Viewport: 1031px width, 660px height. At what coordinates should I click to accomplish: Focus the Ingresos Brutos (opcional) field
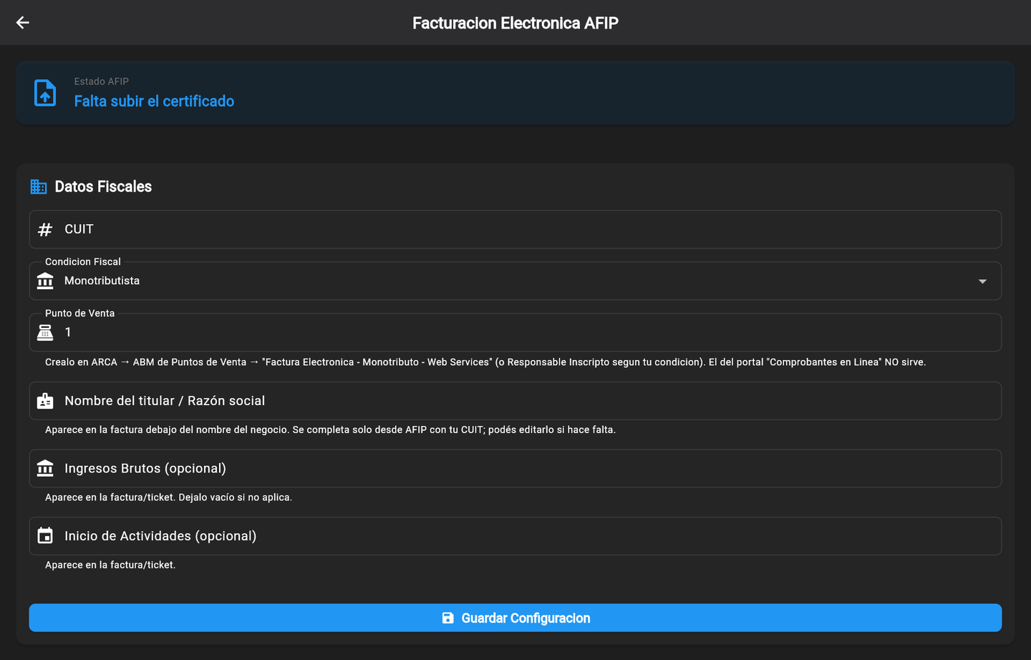tap(515, 468)
